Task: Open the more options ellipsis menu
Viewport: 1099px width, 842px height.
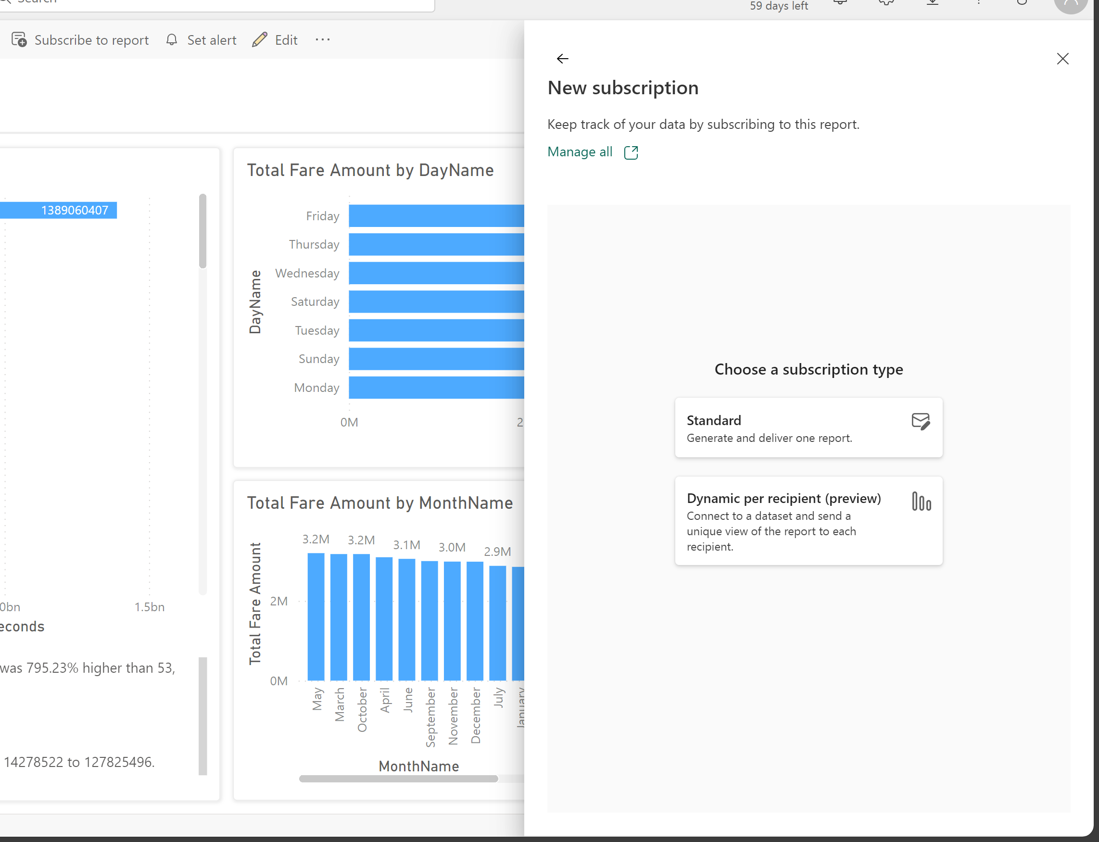Action: [322, 39]
